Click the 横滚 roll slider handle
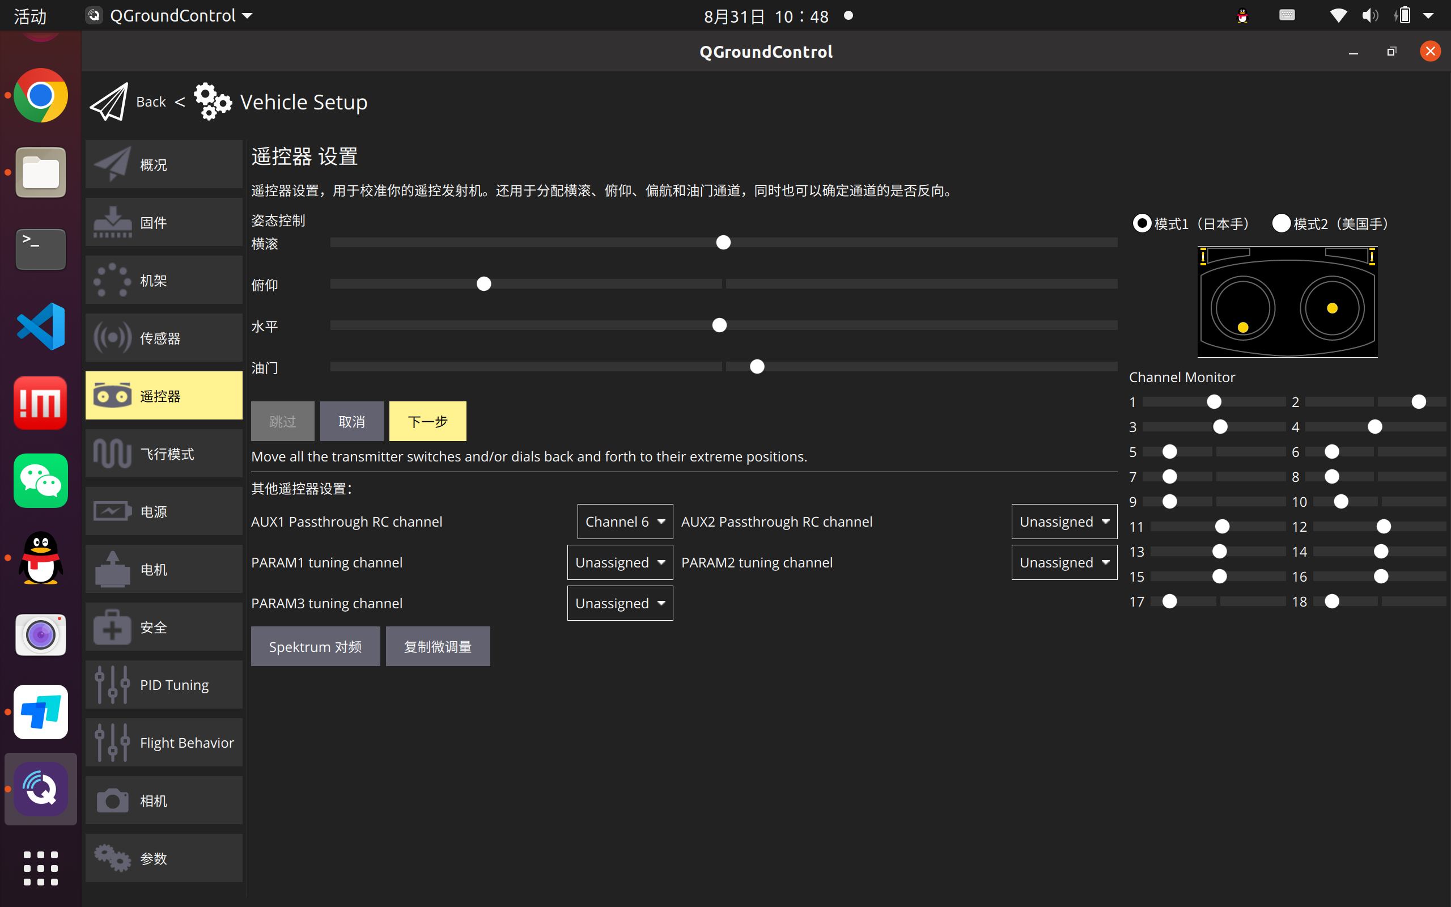The height and width of the screenshot is (907, 1451). pos(723,243)
